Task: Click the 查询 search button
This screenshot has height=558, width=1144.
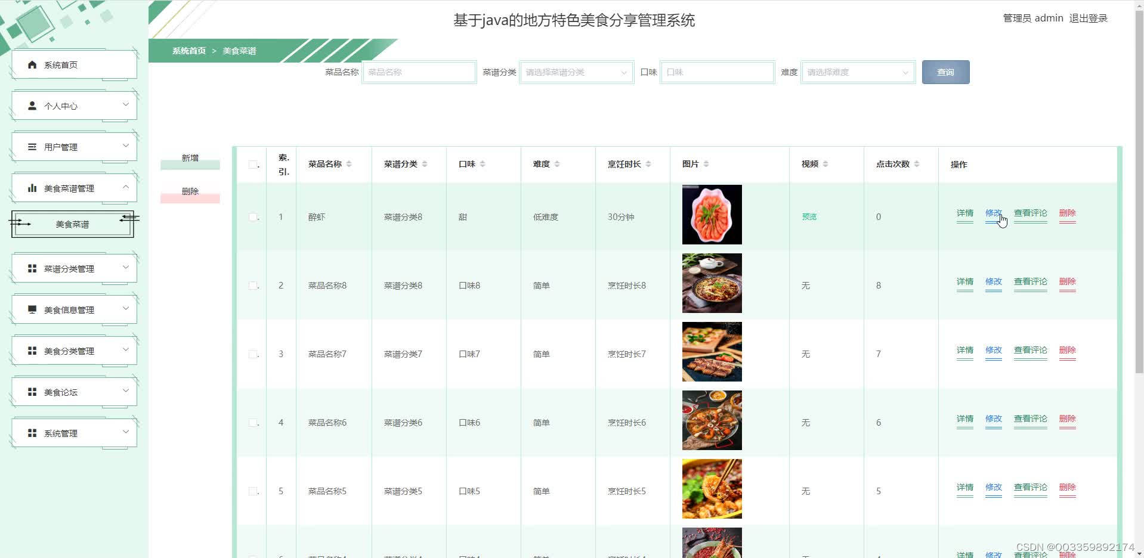Action: tap(945, 72)
